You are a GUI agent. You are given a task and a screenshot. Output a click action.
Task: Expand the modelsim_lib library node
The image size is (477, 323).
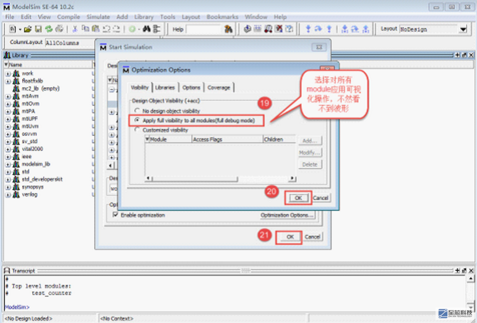(8, 164)
